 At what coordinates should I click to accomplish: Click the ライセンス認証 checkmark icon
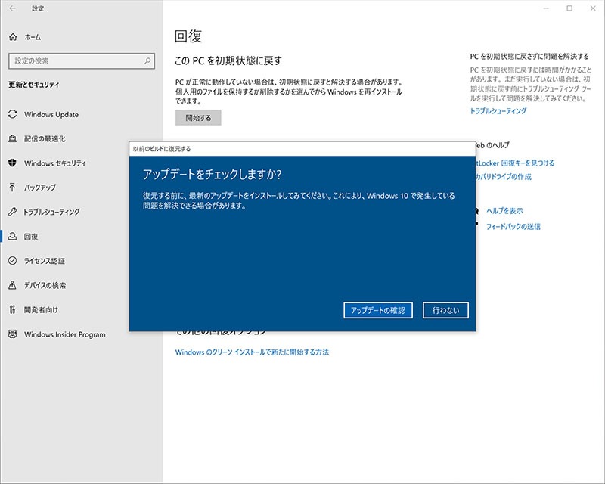(x=12, y=261)
